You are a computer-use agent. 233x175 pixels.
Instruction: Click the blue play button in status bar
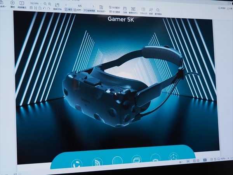[x=205, y=160]
